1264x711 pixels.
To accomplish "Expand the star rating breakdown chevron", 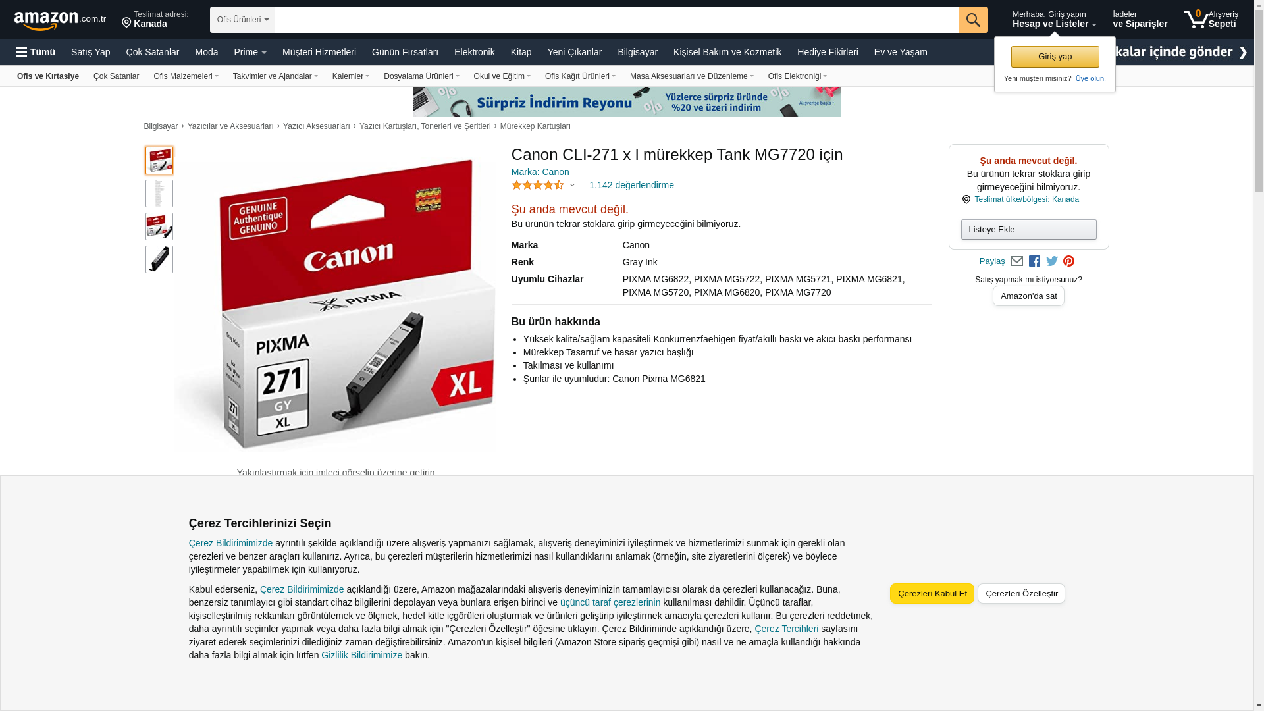I will (572, 186).
